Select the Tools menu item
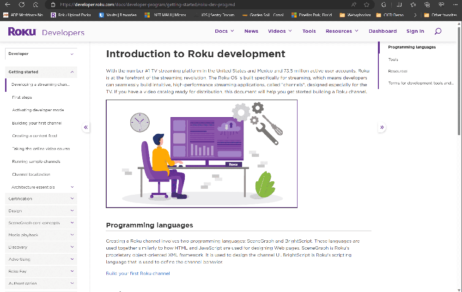This screenshot has width=462, height=292. [309, 31]
